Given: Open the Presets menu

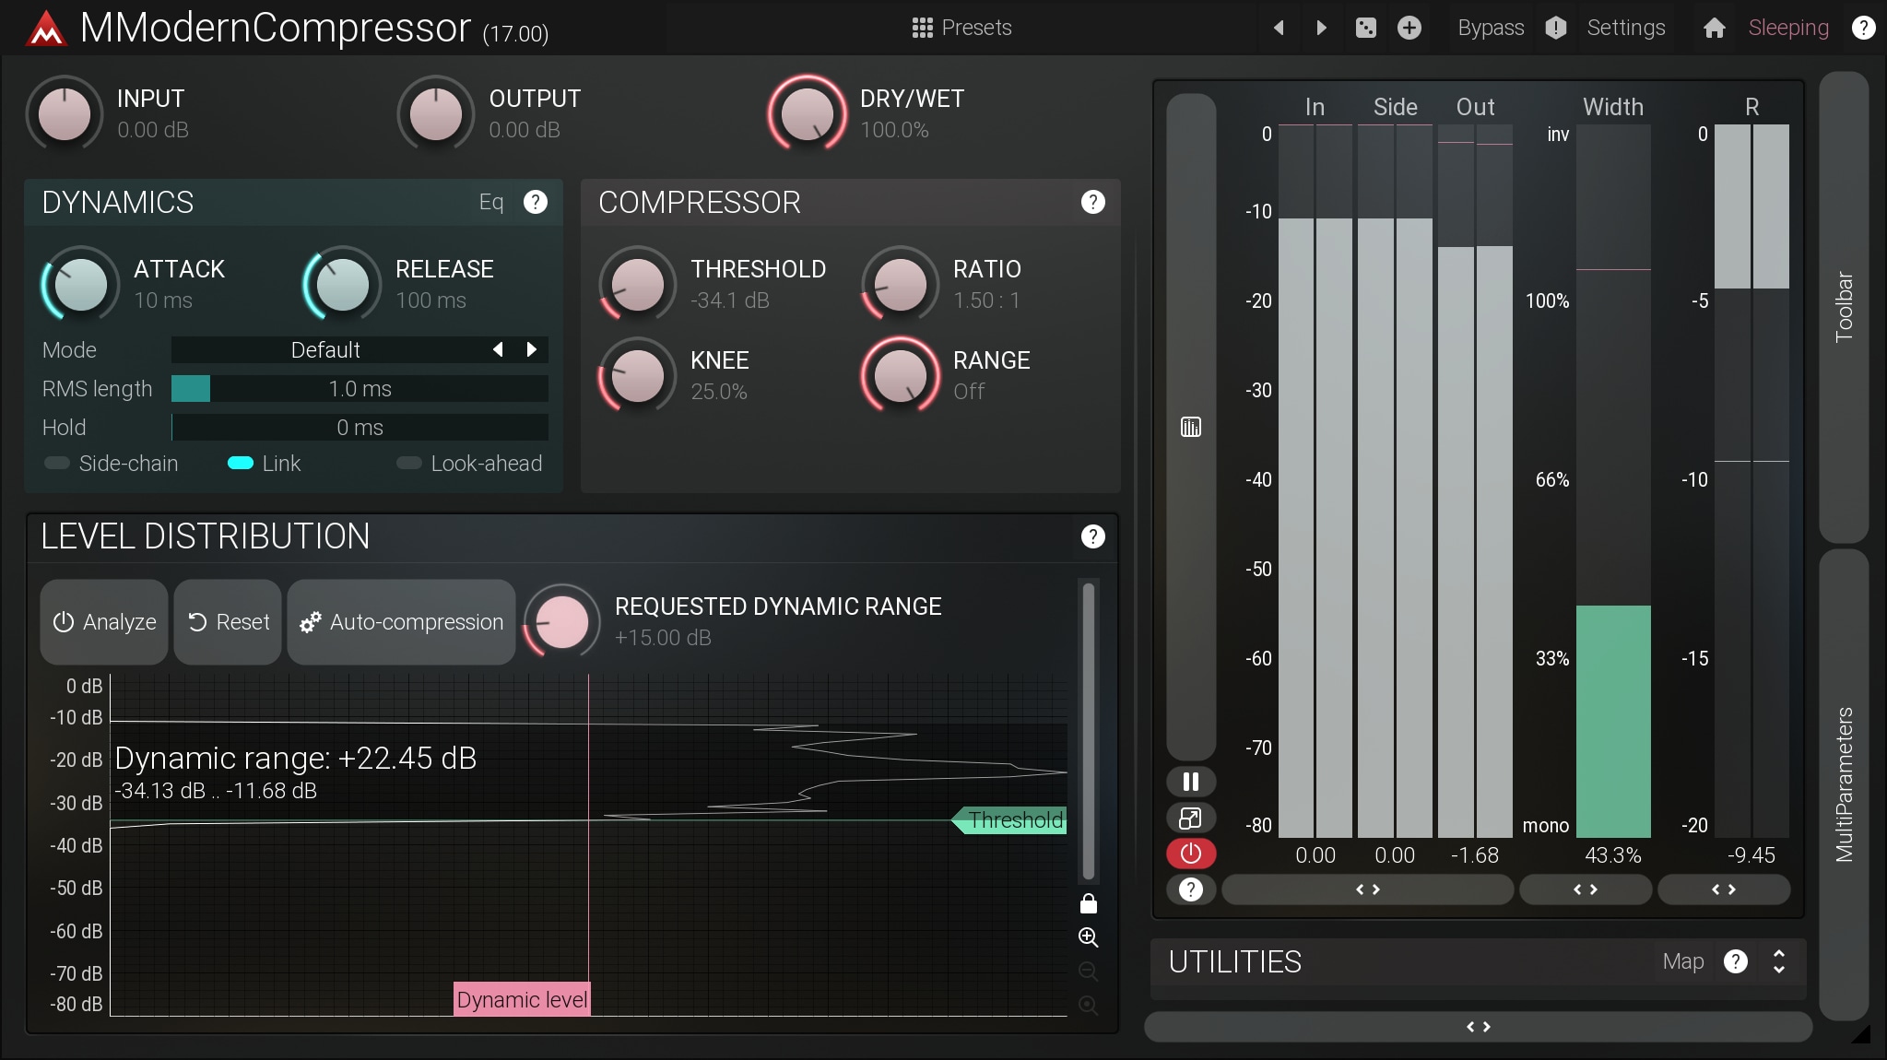Looking at the screenshot, I should tap(961, 28).
